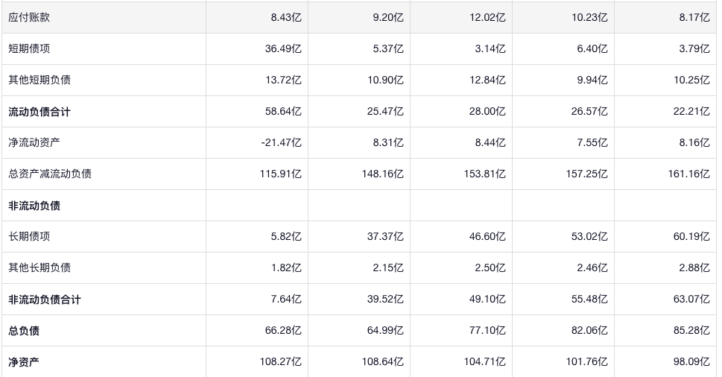Select the 12.02亿 accounts payable cell

[487, 18]
